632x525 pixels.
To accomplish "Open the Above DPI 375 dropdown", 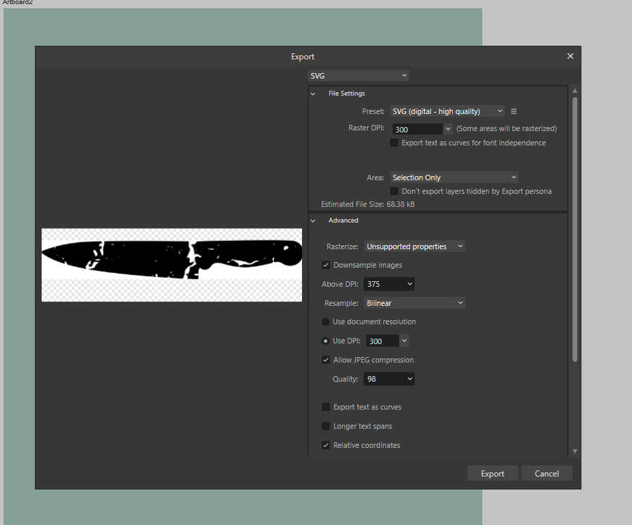I will (389, 284).
